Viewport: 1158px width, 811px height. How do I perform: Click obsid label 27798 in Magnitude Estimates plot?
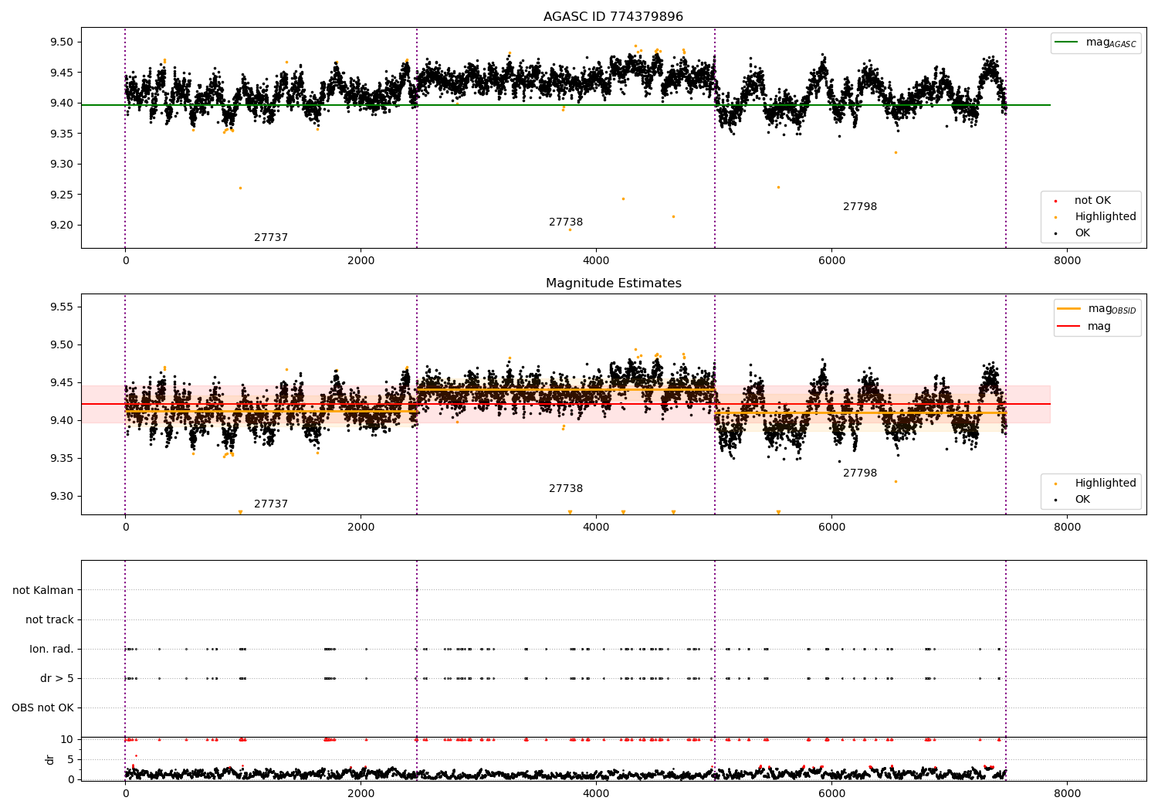coord(860,473)
